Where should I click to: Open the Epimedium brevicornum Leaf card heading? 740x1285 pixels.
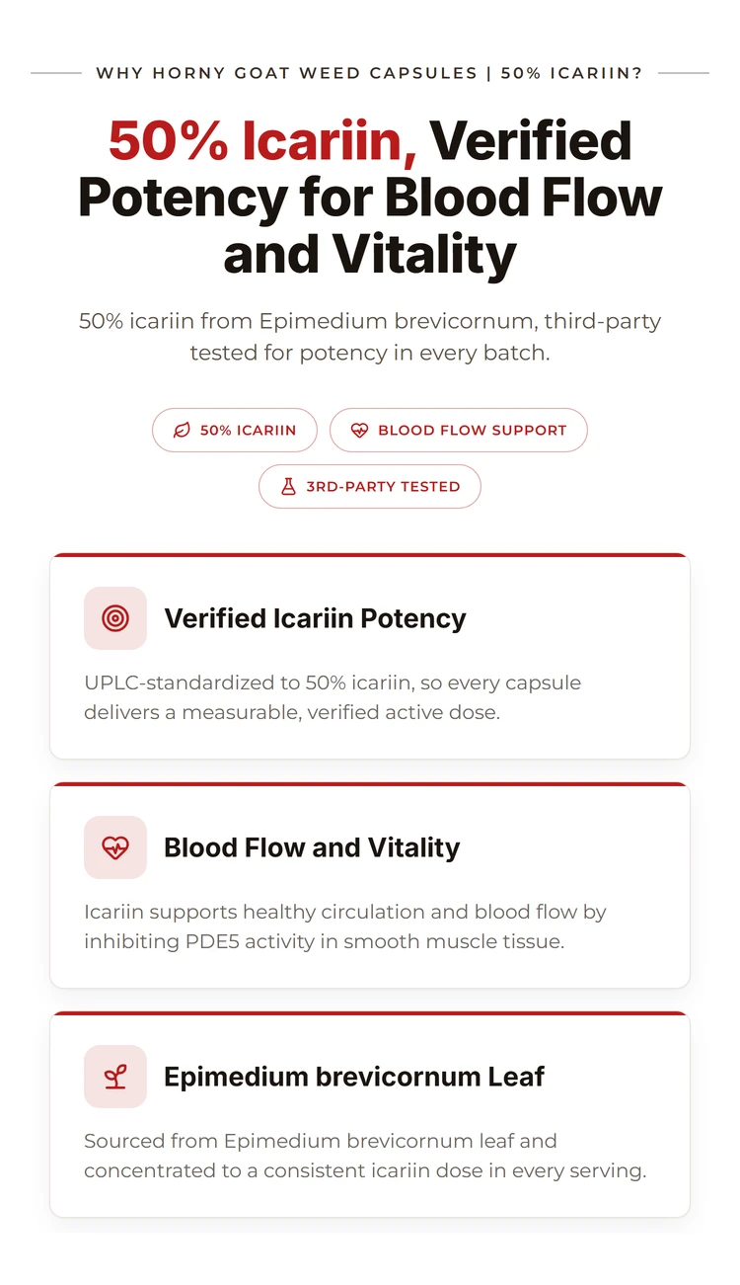pyautogui.click(x=354, y=1077)
